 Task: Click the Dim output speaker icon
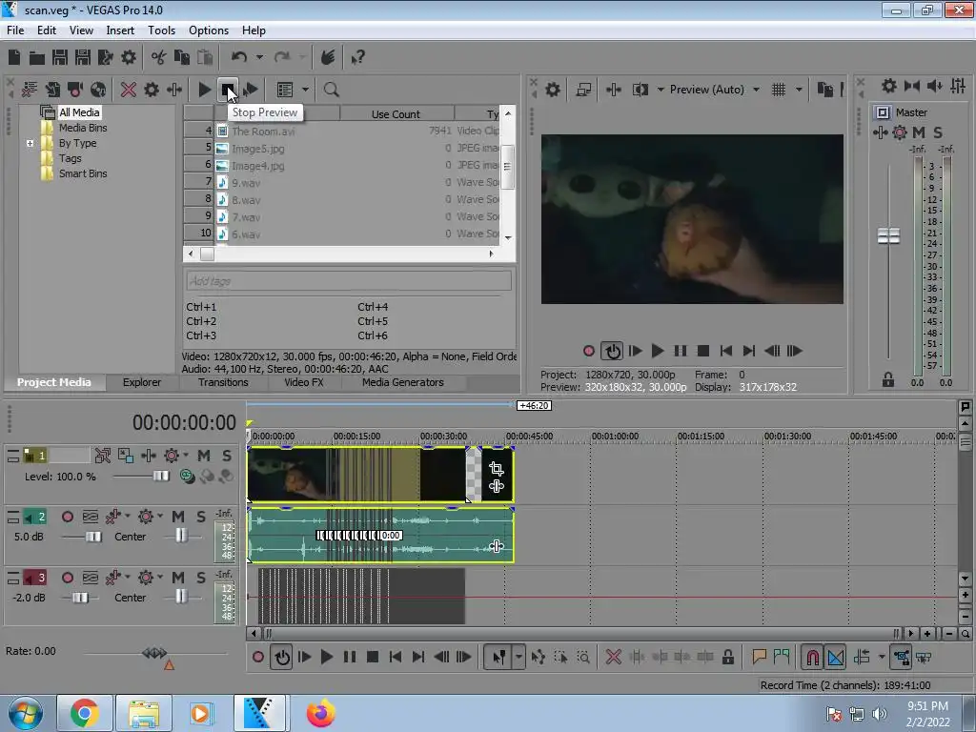[x=934, y=86]
